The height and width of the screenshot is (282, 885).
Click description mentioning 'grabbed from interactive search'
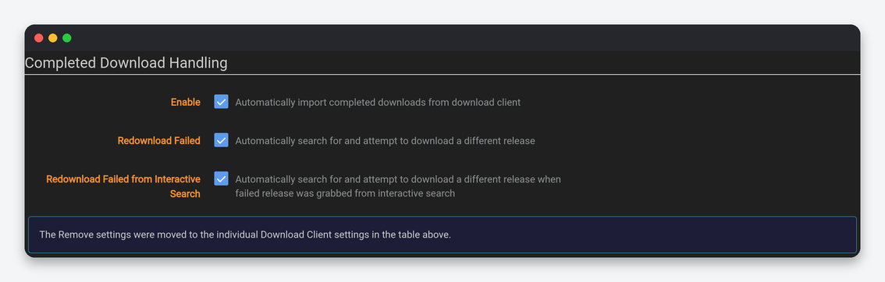[398, 186]
